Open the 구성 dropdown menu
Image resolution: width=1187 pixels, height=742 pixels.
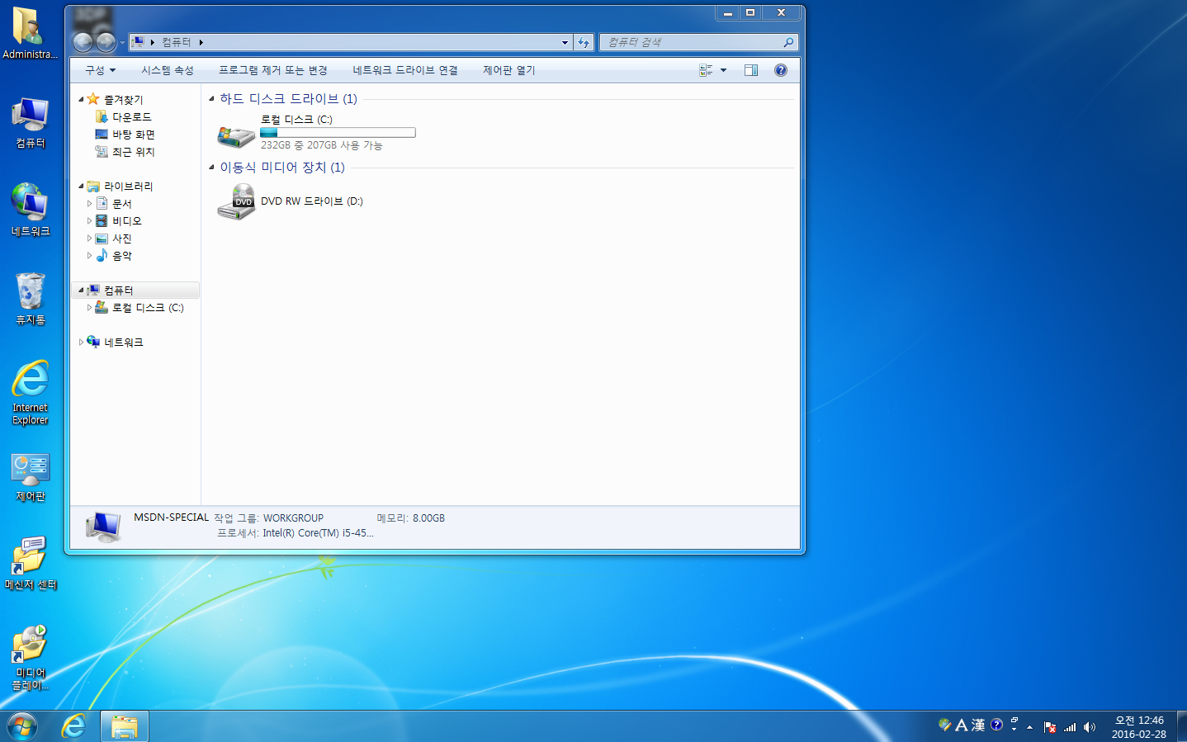[101, 70]
